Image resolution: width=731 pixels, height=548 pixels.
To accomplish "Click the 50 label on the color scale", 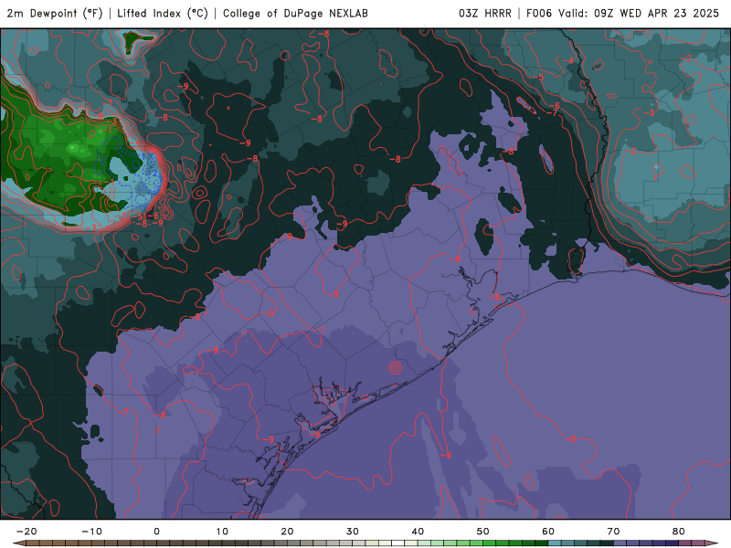I will (483, 532).
